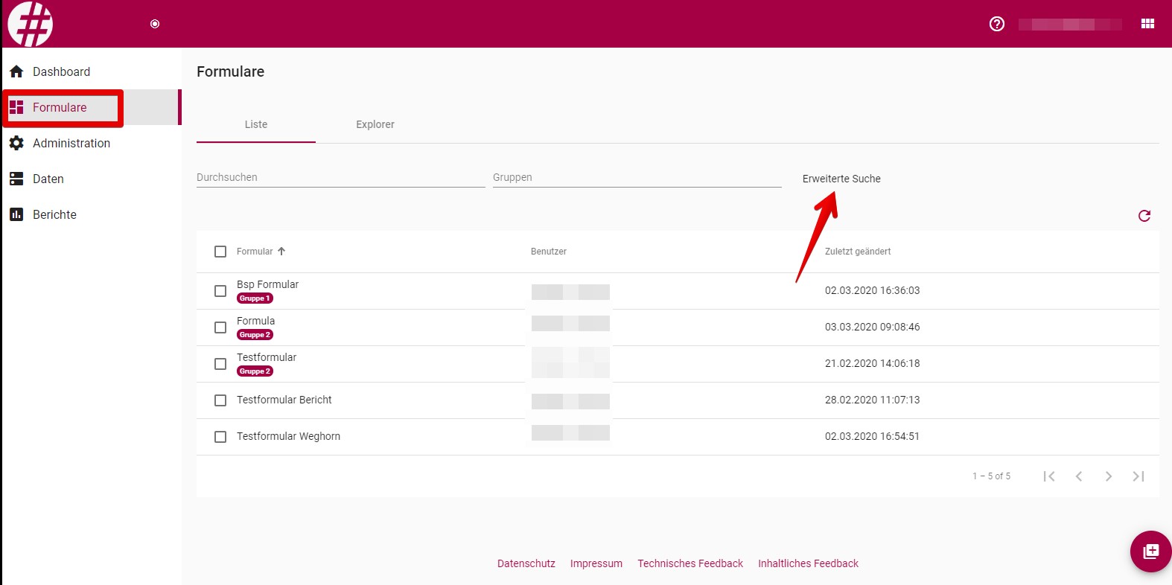Open the Testformular Bericht entry
This screenshot has height=585, width=1172.
[x=284, y=400]
